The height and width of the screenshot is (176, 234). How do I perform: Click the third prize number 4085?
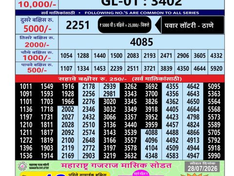(141, 42)
